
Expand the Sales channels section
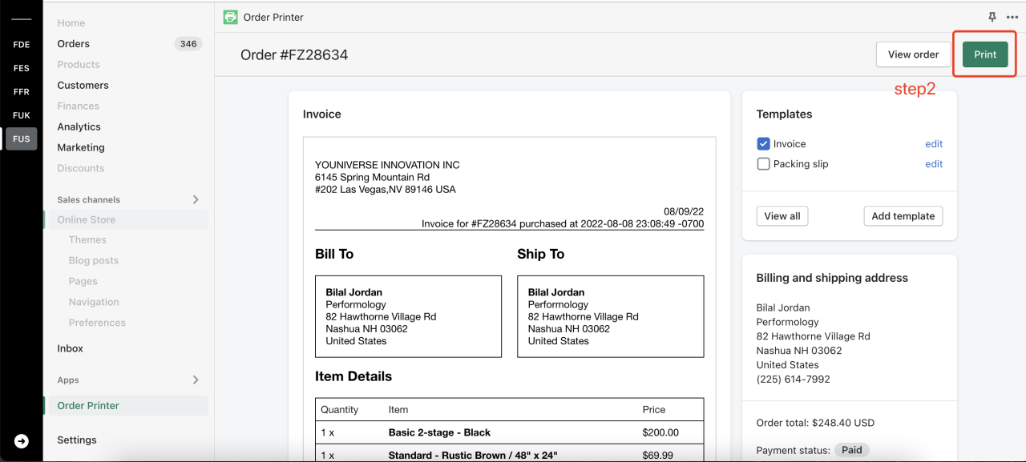196,199
